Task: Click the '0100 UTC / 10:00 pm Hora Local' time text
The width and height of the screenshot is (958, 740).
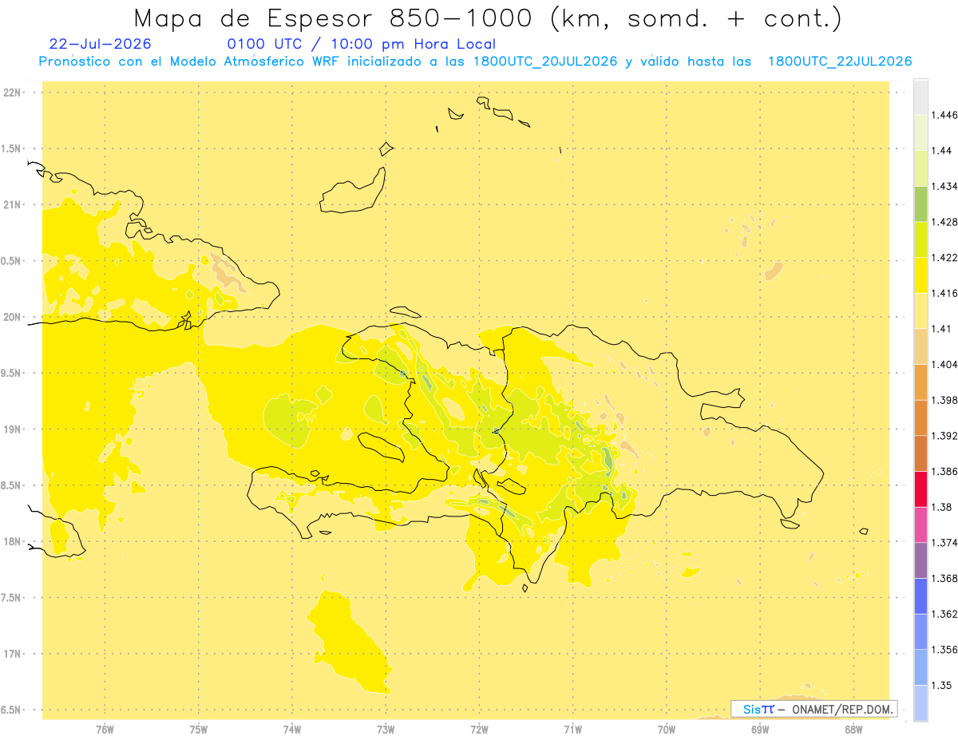Action: (x=361, y=44)
